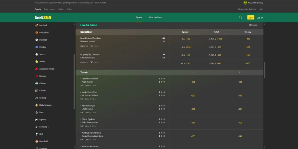Expand 29 markets for Gengel vs Hudd
Image resolution: width=298 pixels, height=149 pixels.
tap(94, 112)
